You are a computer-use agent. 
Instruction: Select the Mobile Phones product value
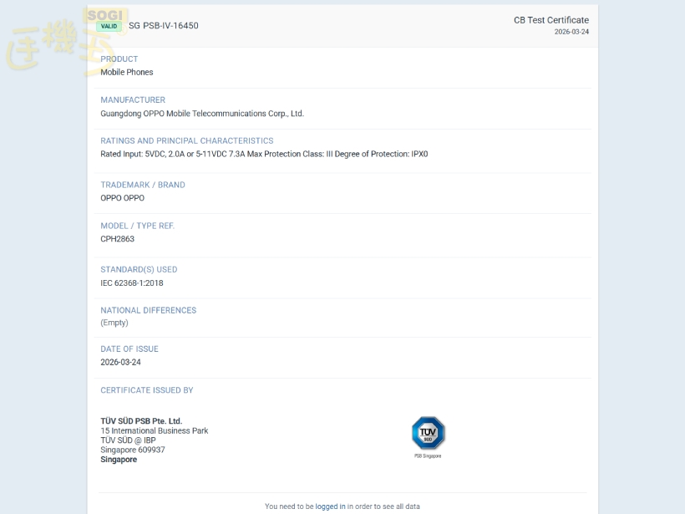[x=127, y=72]
